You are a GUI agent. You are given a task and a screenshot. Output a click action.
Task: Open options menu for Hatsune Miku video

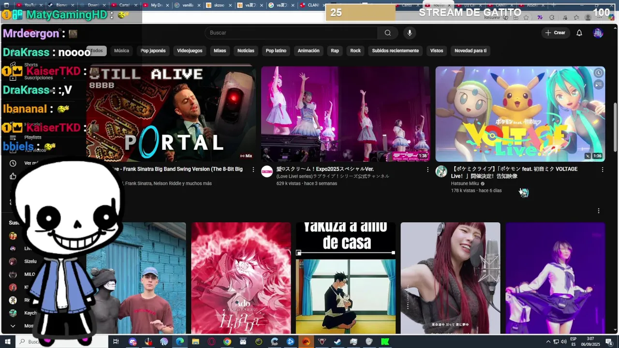pyautogui.click(x=603, y=170)
